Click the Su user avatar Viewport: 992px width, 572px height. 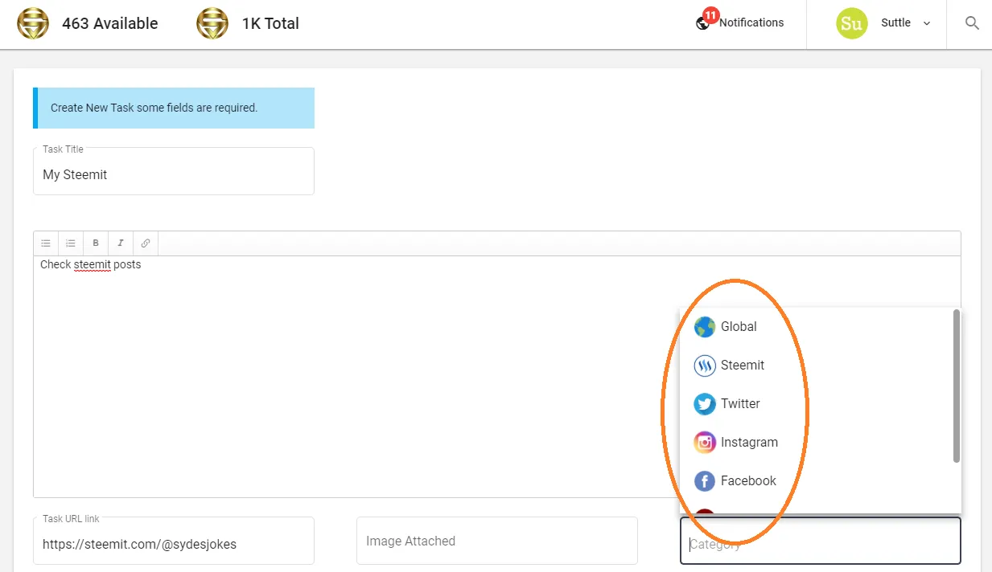pos(852,23)
